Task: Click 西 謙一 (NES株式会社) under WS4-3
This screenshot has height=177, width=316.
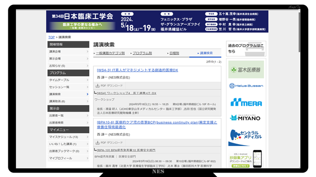Action: point(114,78)
